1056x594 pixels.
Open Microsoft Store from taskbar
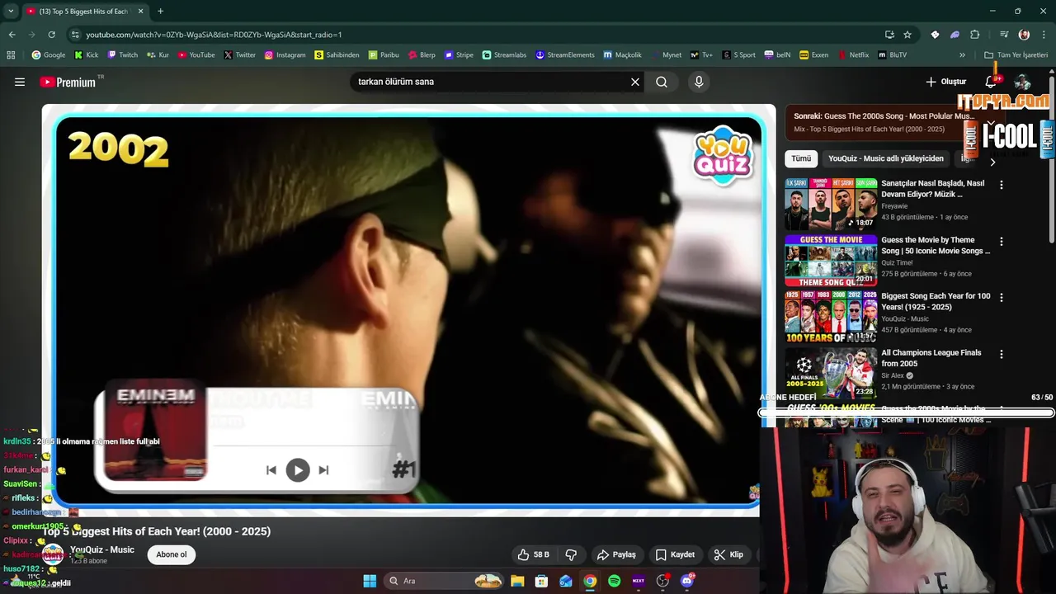pyautogui.click(x=541, y=581)
